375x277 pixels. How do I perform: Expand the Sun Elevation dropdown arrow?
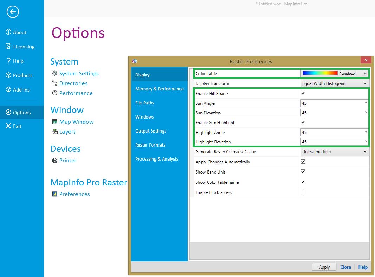[366, 112]
